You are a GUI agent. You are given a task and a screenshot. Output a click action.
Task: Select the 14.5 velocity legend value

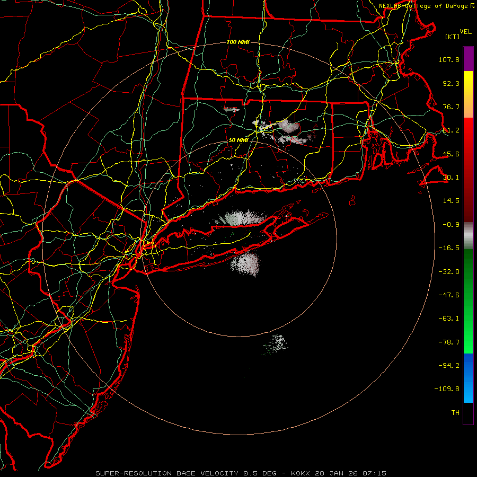451,201
